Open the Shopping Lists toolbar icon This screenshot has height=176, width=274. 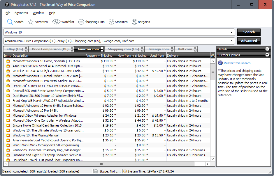(x=81, y=22)
